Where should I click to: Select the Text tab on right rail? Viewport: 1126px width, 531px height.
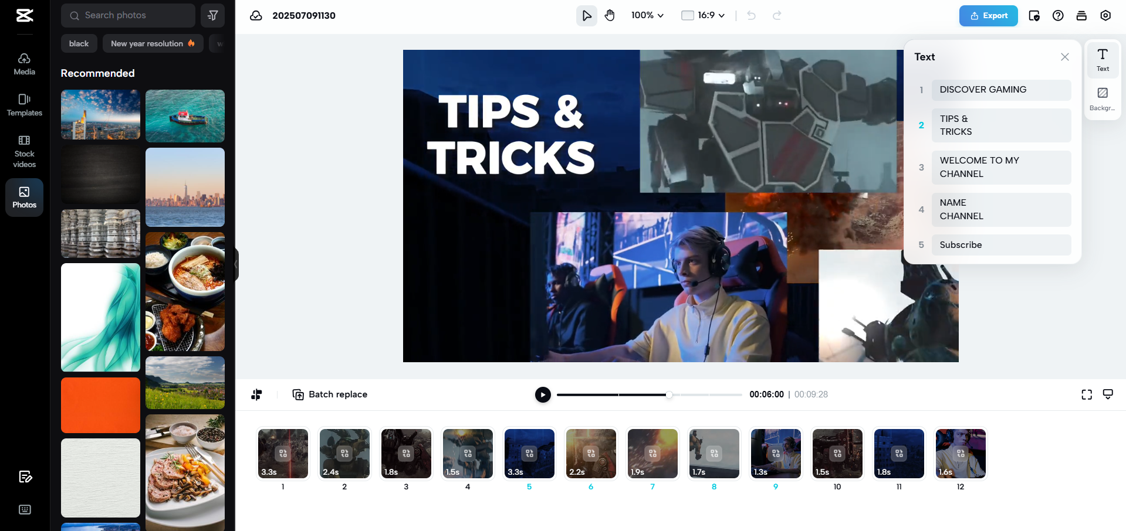pyautogui.click(x=1103, y=60)
